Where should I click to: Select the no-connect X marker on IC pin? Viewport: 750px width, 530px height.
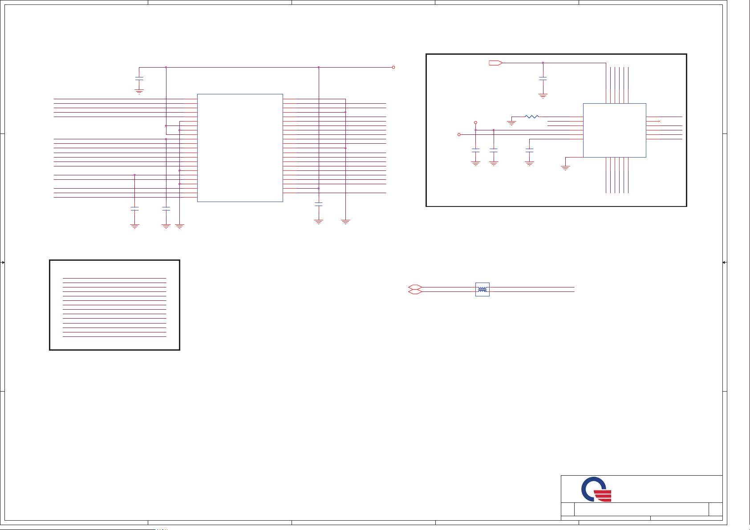(660, 121)
